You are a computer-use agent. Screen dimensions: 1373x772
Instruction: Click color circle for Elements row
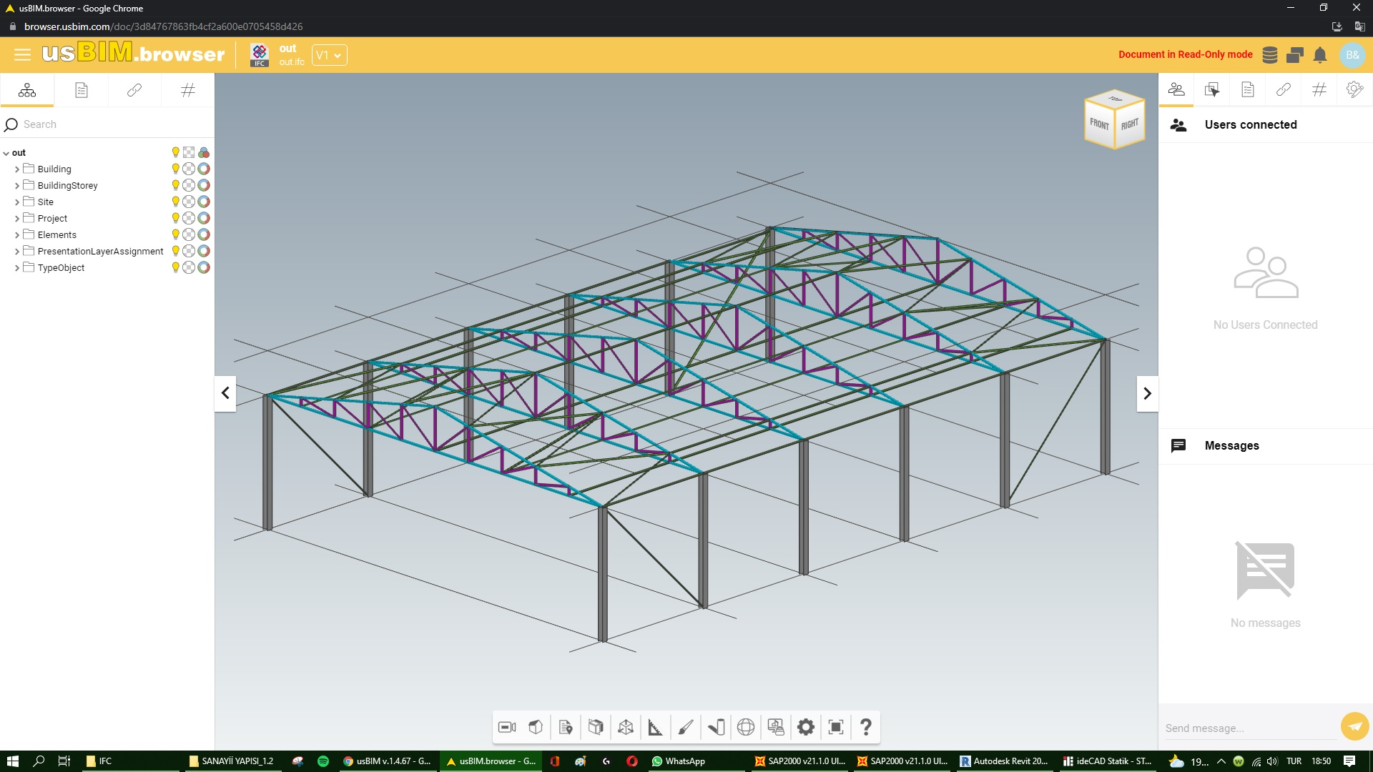[x=204, y=234]
